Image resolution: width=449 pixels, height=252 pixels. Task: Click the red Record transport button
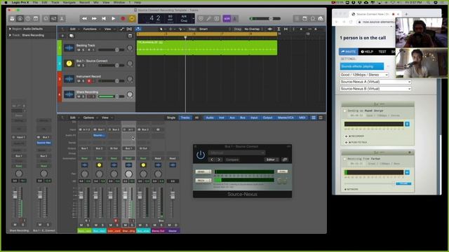pyautogui.click(x=123, y=19)
